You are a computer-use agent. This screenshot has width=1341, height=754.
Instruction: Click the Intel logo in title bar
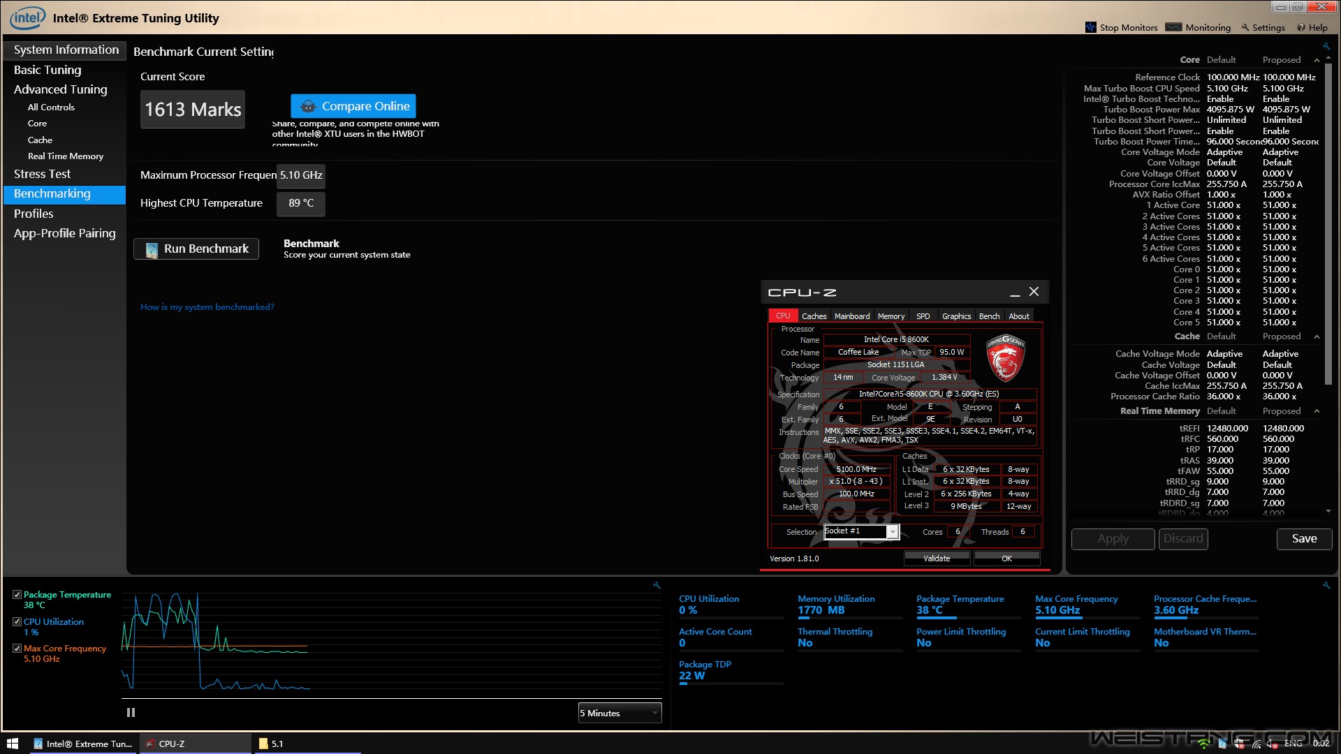(x=27, y=17)
